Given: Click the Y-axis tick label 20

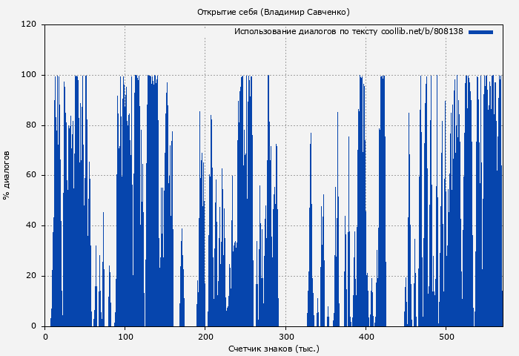Looking at the screenshot, I should tap(31, 277).
